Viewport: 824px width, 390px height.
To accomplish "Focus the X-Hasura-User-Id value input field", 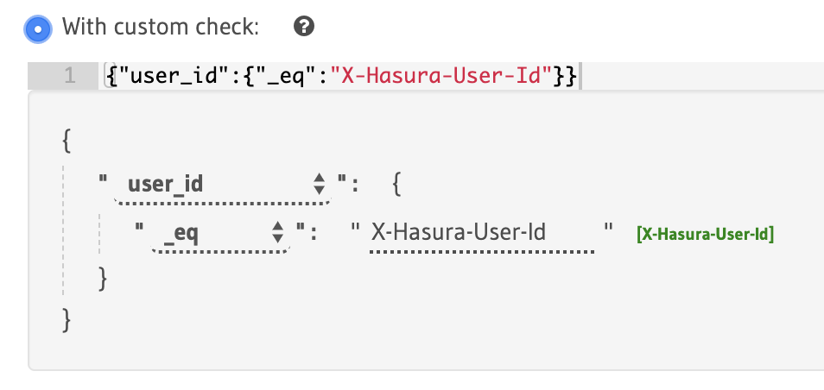I will [x=482, y=232].
